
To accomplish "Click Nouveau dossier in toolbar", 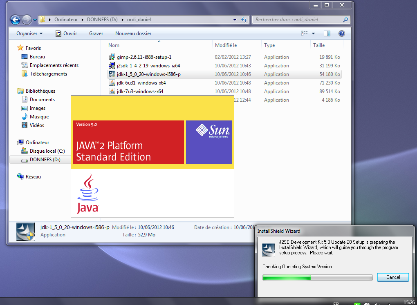I will [133, 33].
